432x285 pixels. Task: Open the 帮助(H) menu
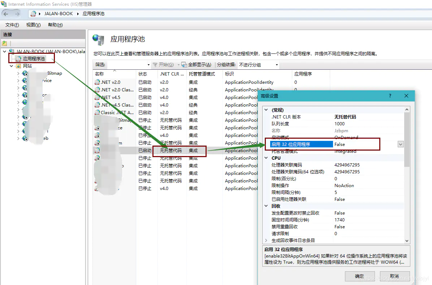click(54, 25)
